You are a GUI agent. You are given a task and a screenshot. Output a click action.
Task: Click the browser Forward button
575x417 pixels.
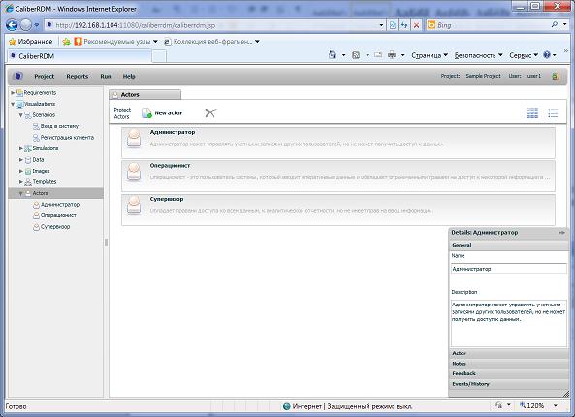pos(25,25)
